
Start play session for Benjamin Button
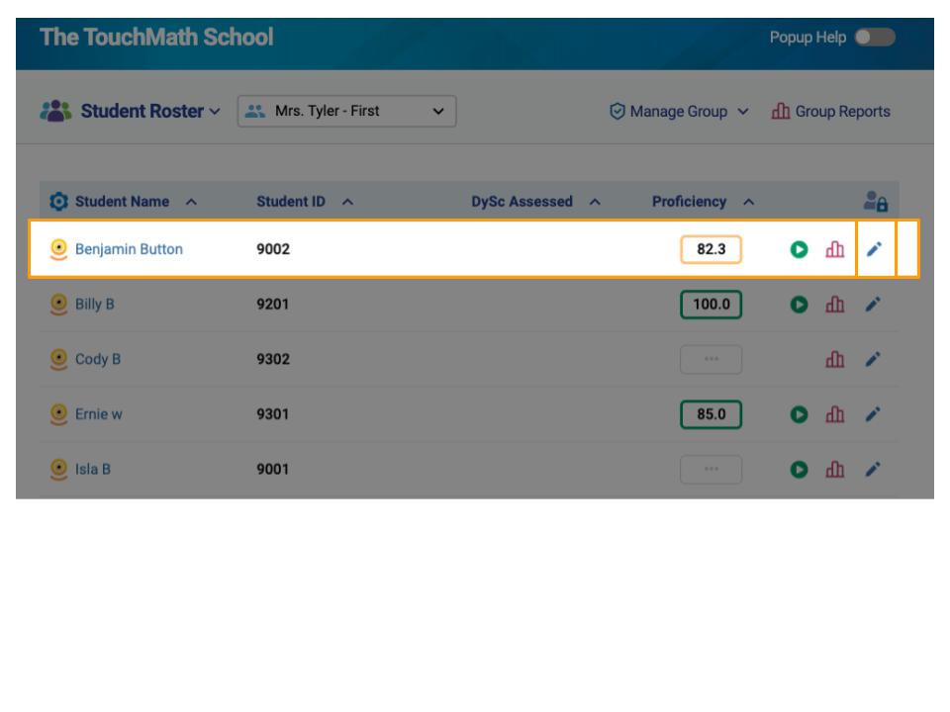(x=800, y=249)
